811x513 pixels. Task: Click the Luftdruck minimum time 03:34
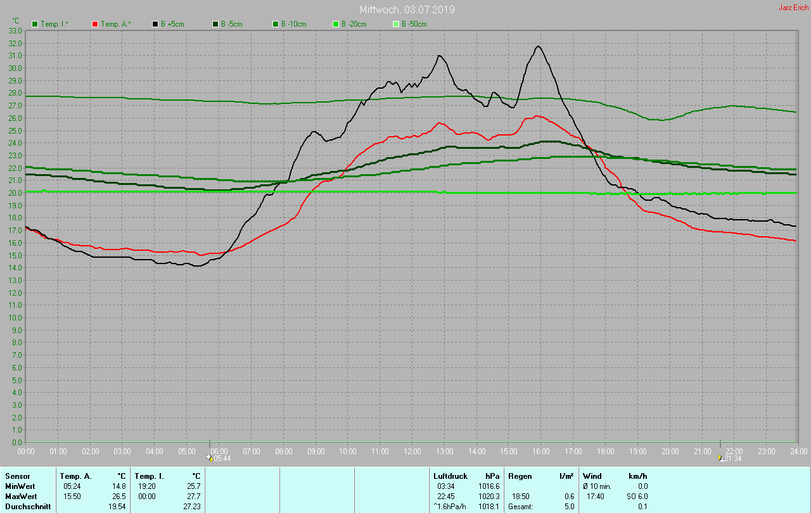(x=446, y=486)
